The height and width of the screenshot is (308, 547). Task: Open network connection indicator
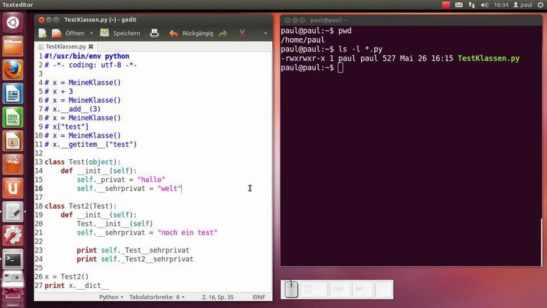[x=472, y=5]
